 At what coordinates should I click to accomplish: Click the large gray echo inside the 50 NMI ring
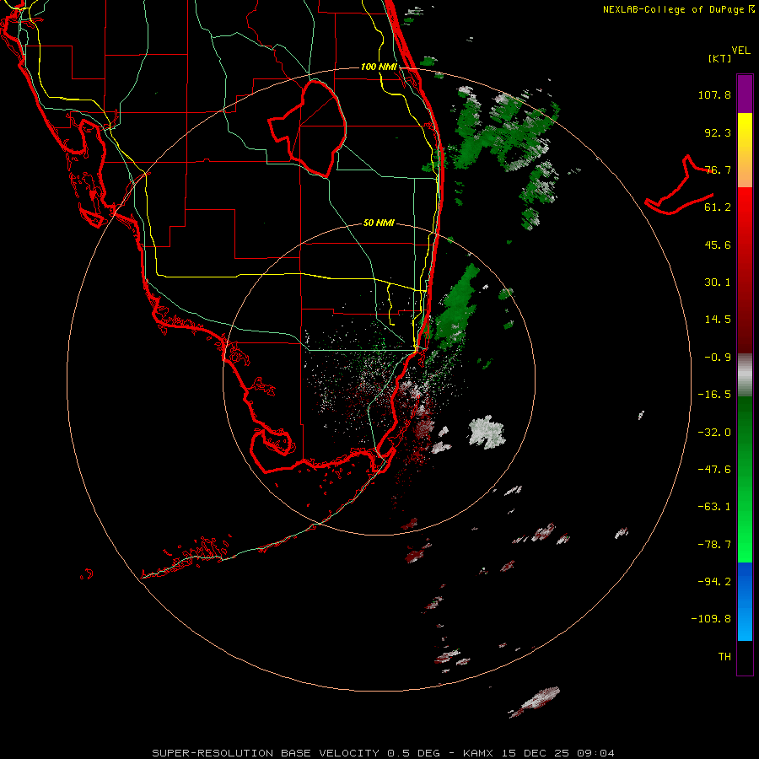pyautogui.click(x=487, y=432)
